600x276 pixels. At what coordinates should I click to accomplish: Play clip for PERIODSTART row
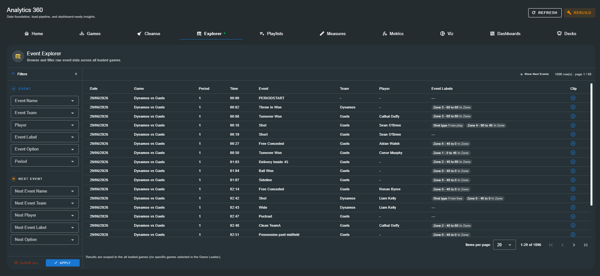click(x=573, y=98)
